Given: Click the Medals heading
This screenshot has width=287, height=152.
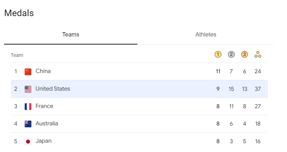Looking at the screenshot, I should (19, 13).
